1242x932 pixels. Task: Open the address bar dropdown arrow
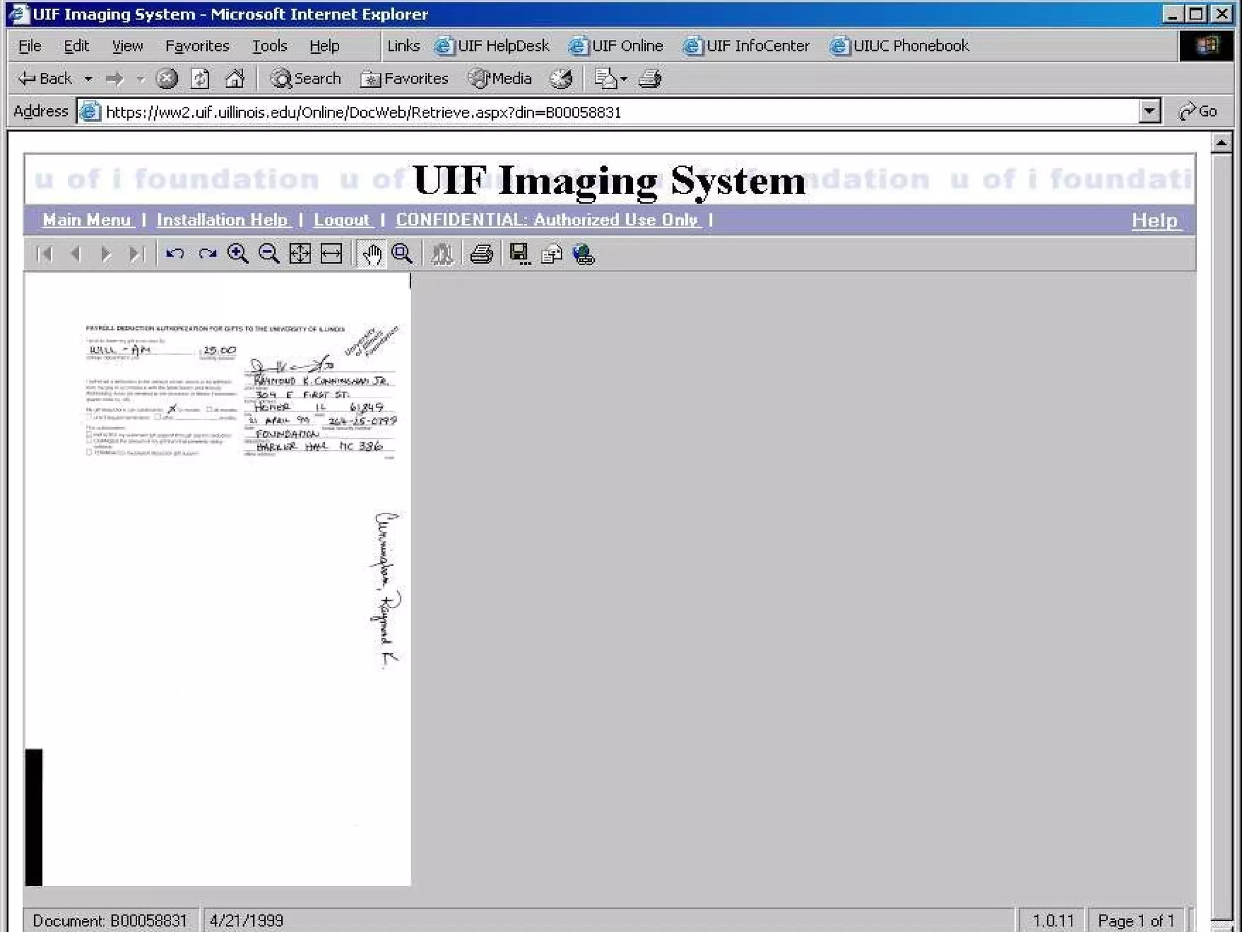pos(1149,112)
